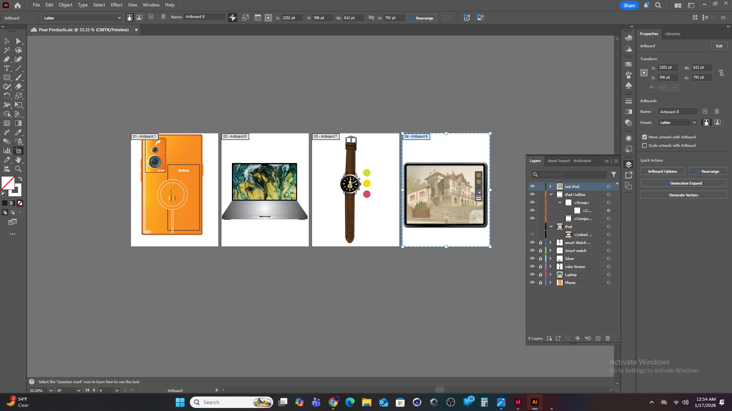Select the Pen tool

pyautogui.click(x=7, y=59)
